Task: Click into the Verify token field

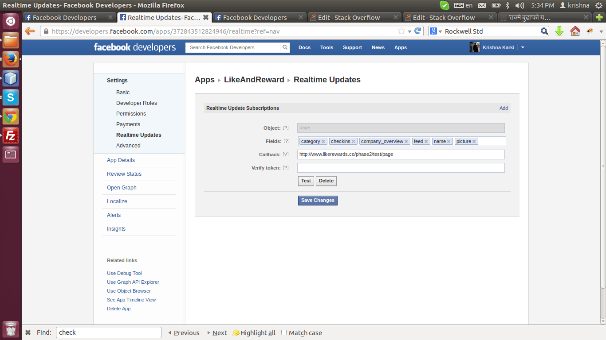Action: click(401, 168)
